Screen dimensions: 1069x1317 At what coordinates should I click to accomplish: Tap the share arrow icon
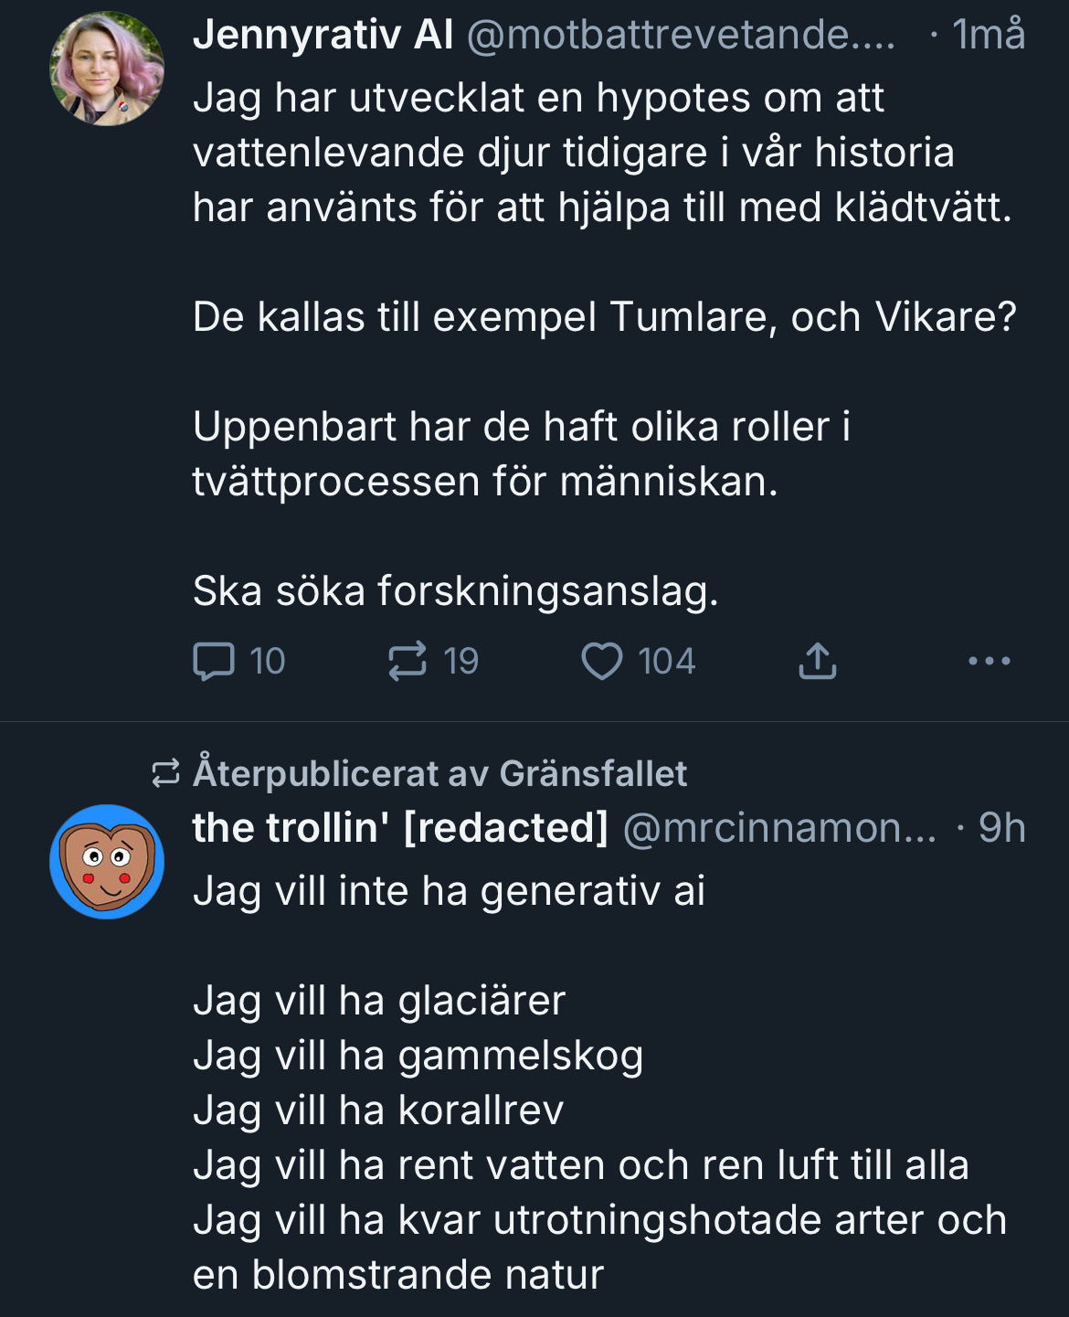[x=818, y=662]
